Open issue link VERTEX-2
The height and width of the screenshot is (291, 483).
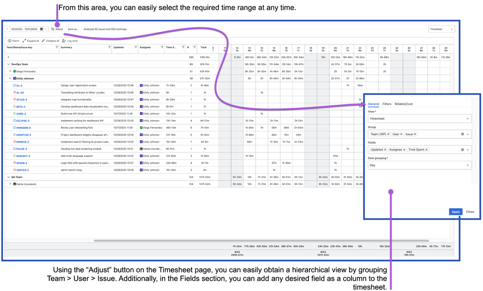(23, 170)
